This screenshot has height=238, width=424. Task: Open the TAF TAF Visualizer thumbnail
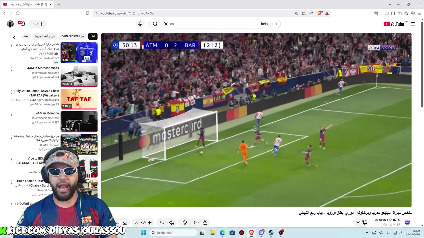(x=79, y=99)
